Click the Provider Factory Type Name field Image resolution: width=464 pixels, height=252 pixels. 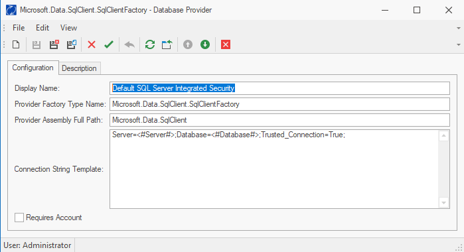[x=279, y=104]
